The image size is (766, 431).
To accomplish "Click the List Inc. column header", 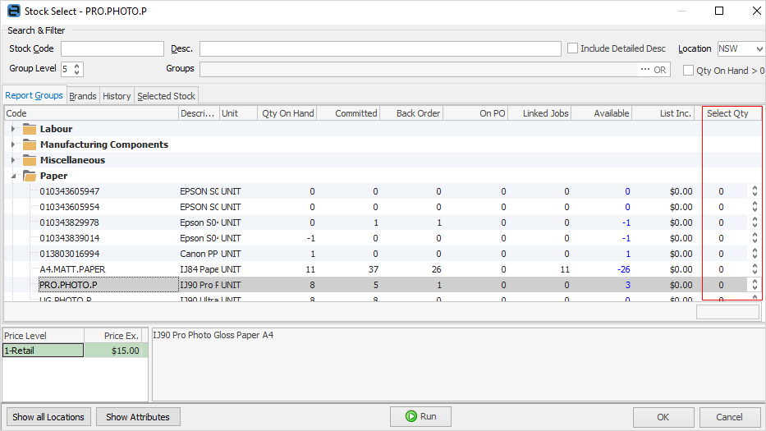I will click(663, 113).
